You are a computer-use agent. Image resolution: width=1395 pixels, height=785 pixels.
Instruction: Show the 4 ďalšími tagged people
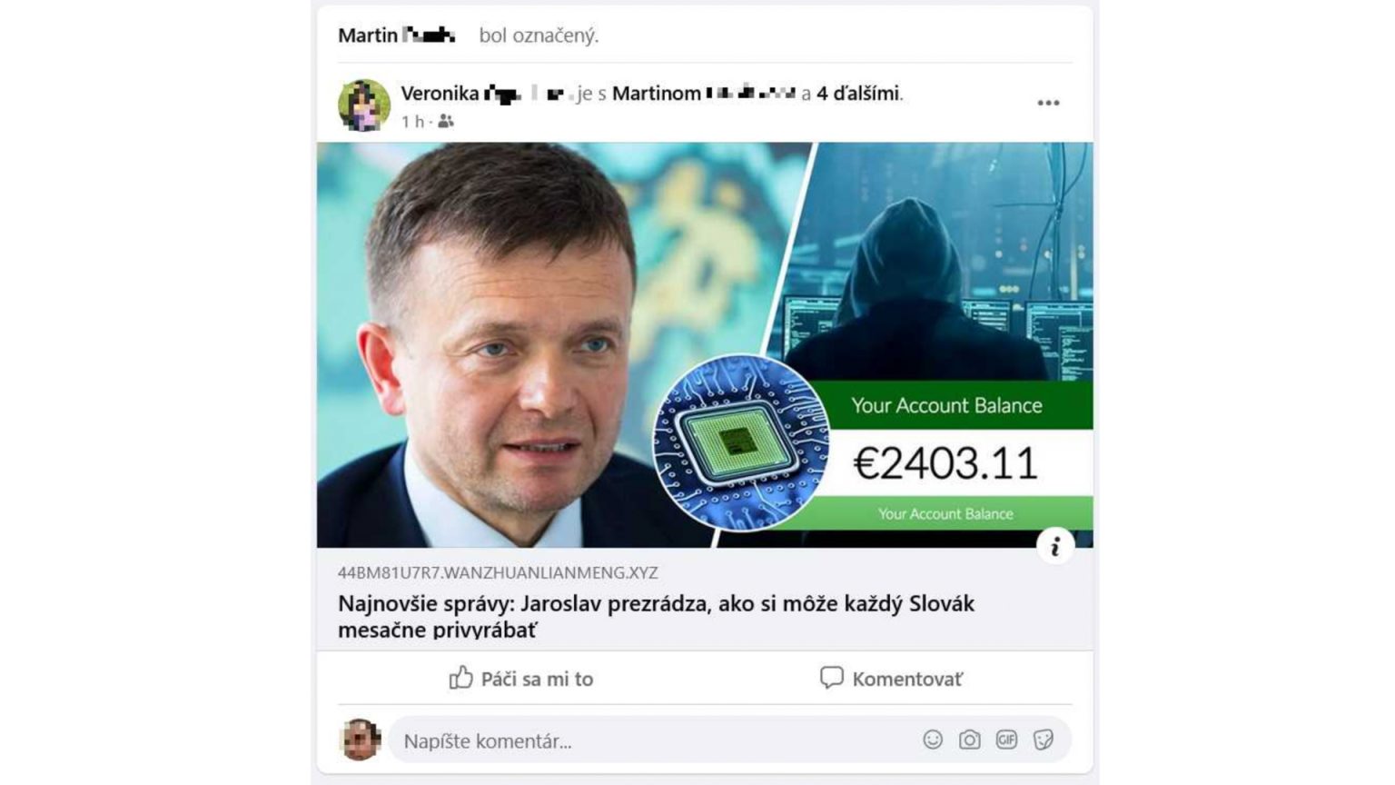pyautogui.click(x=857, y=93)
